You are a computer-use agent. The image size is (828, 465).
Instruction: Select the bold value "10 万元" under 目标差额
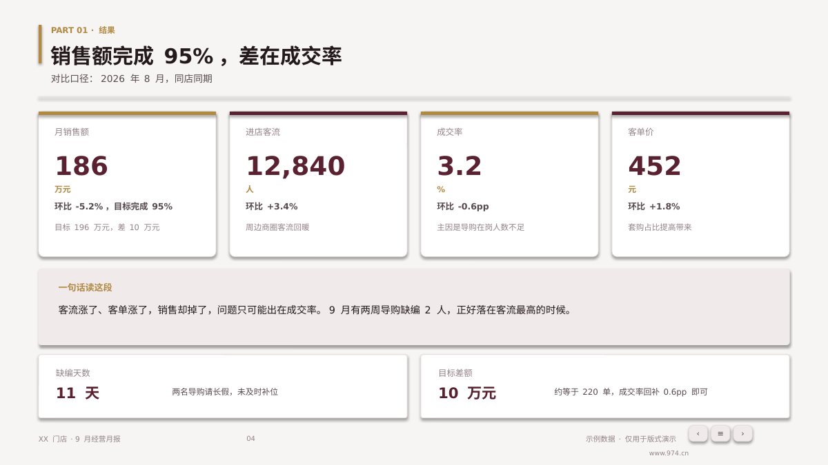pos(467,393)
